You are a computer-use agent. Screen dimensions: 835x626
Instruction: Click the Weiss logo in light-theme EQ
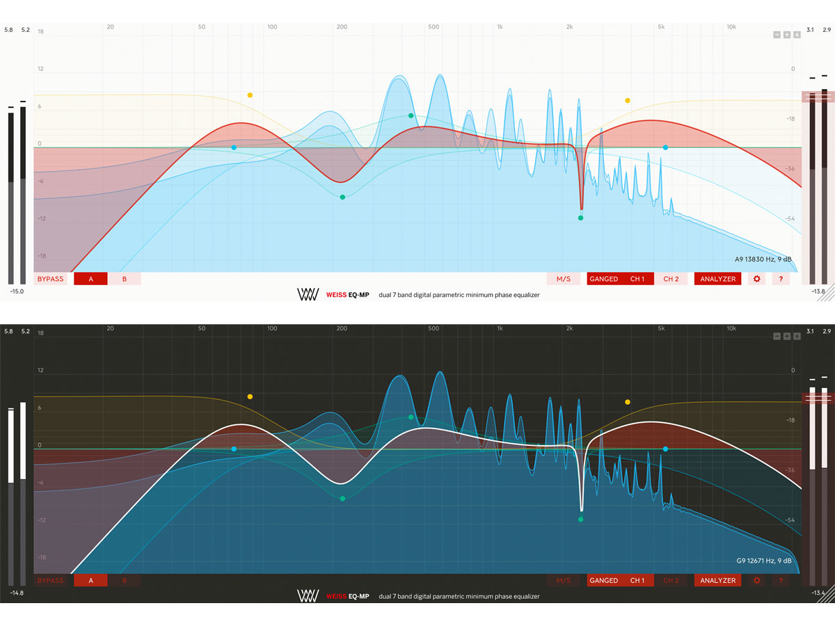308,294
